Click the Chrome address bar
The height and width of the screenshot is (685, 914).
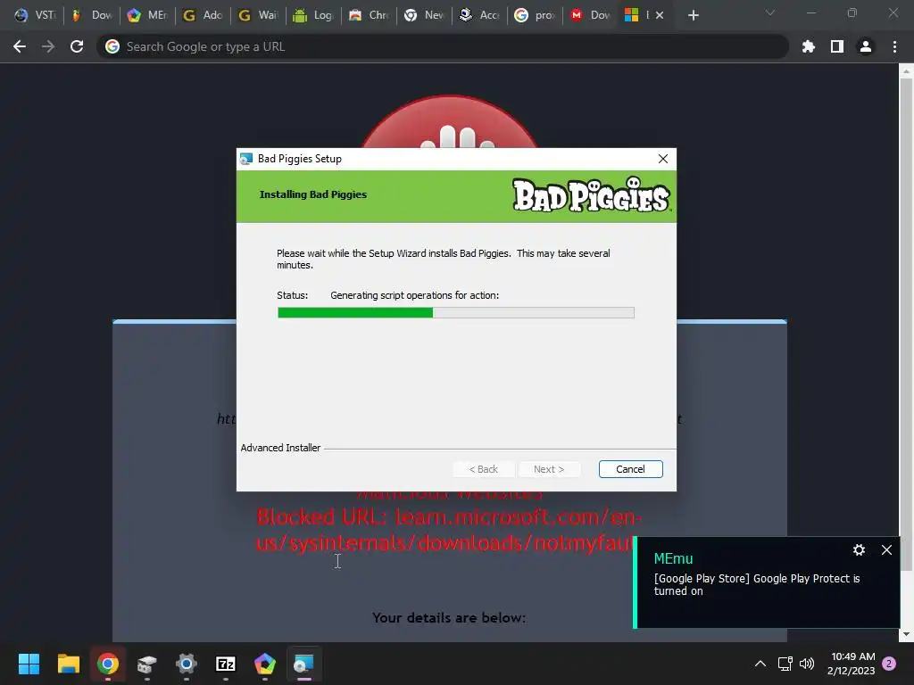(x=443, y=46)
